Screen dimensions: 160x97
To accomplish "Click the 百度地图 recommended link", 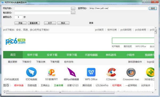I will pos(32,85).
